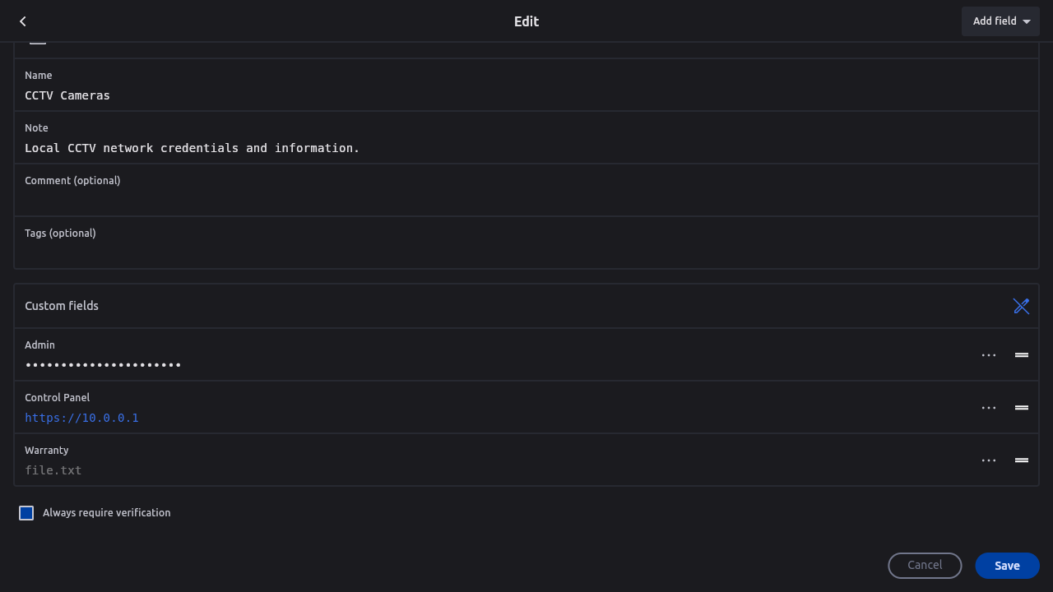Open the Add field dropdown
The width and height of the screenshot is (1053, 592).
pyautogui.click(x=1000, y=21)
